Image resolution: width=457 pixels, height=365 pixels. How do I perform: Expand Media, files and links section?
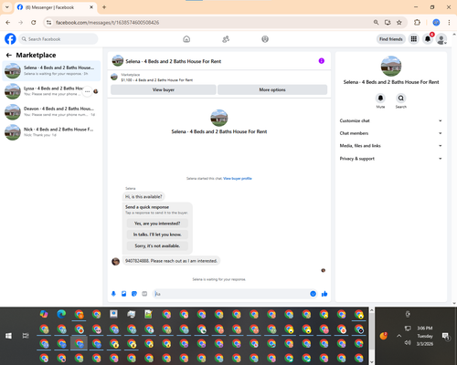(x=391, y=146)
